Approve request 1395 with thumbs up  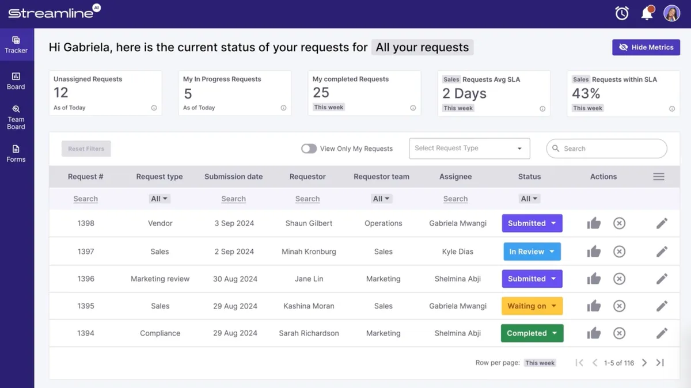(x=594, y=306)
